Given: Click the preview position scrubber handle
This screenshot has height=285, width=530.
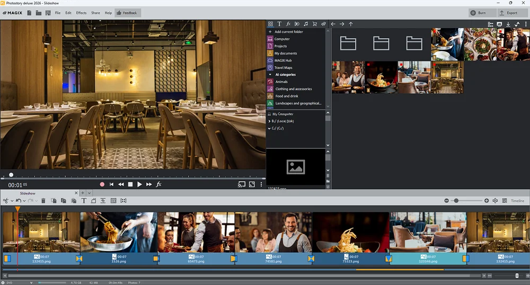Looking at the screenshot, I should [11, 175].
